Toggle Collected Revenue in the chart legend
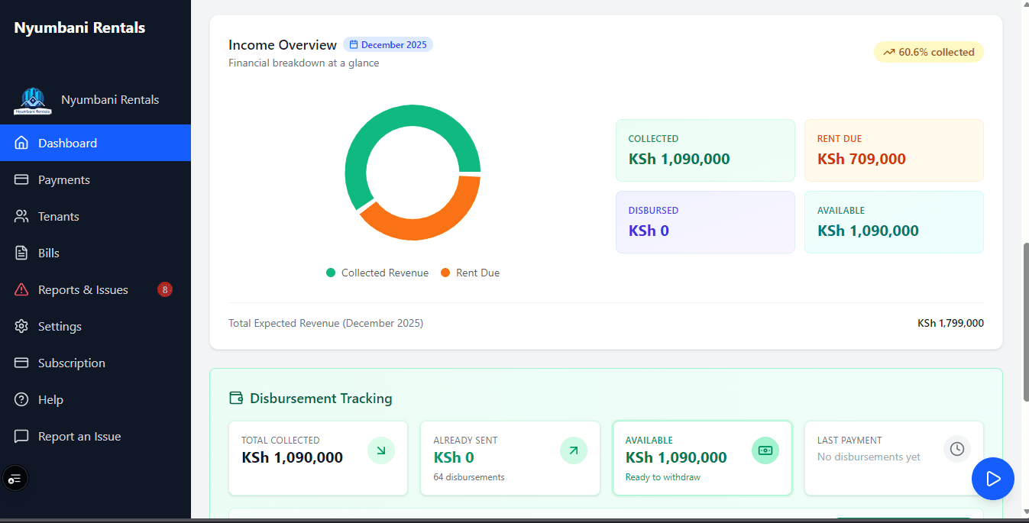The image size is (1029, 523). (x=377, y=273)
